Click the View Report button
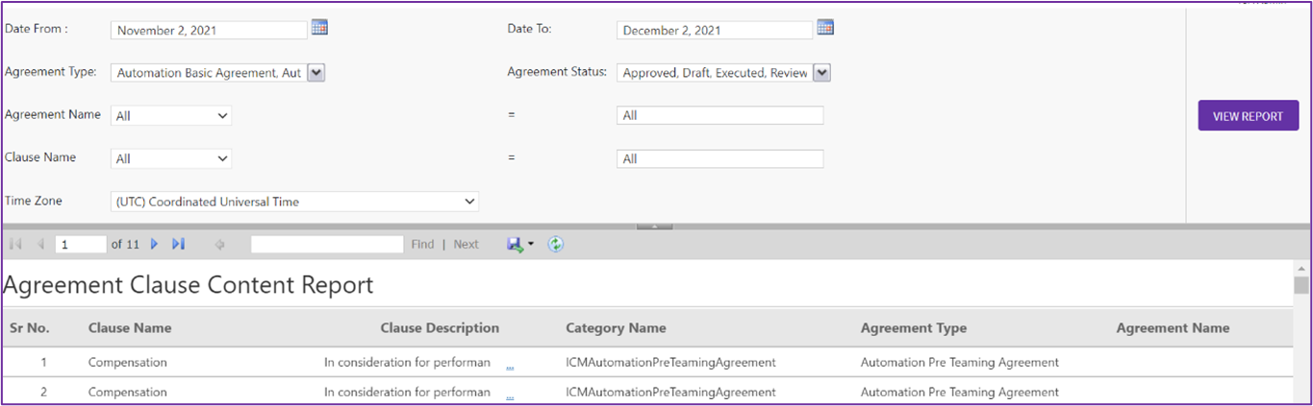 (x=1248, y=116)
